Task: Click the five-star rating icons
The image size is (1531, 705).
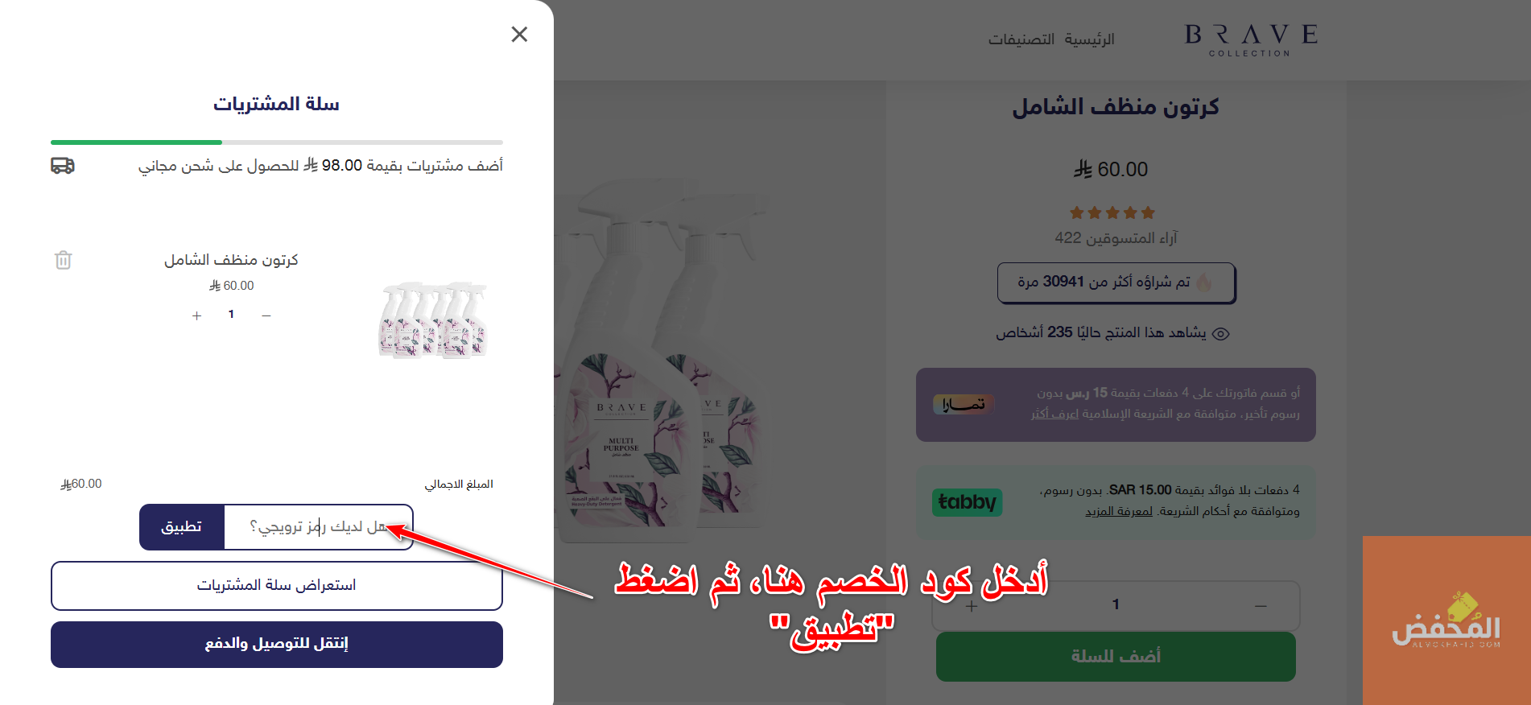Action: pos(1112,212)
